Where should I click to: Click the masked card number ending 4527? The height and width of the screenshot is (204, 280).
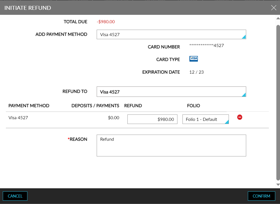pyautogui.click(x=207, y=46)
